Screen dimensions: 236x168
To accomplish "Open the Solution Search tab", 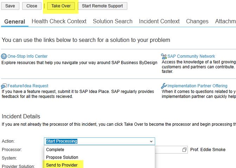I will pos(113,21).
